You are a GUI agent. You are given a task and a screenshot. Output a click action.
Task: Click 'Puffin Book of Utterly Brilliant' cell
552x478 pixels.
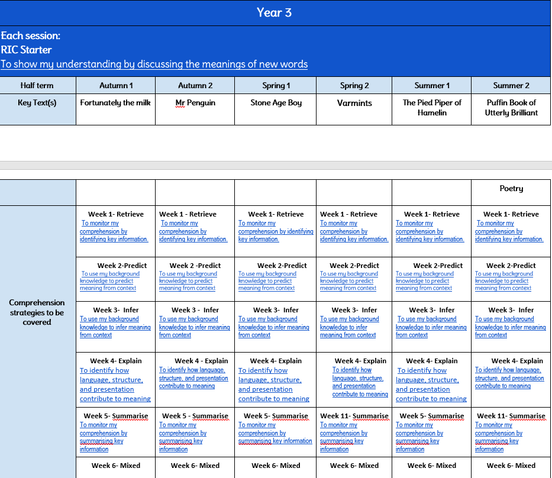[511, 107]
